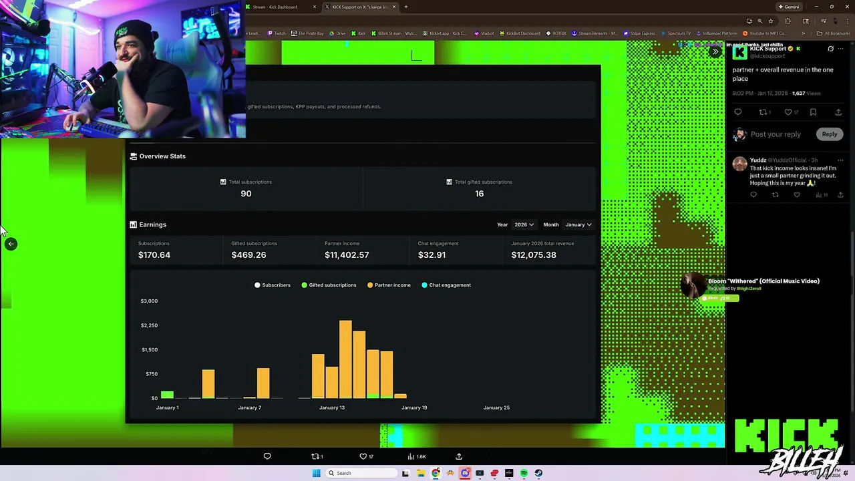Reply icon under the enlarged image

coord(267,456)
